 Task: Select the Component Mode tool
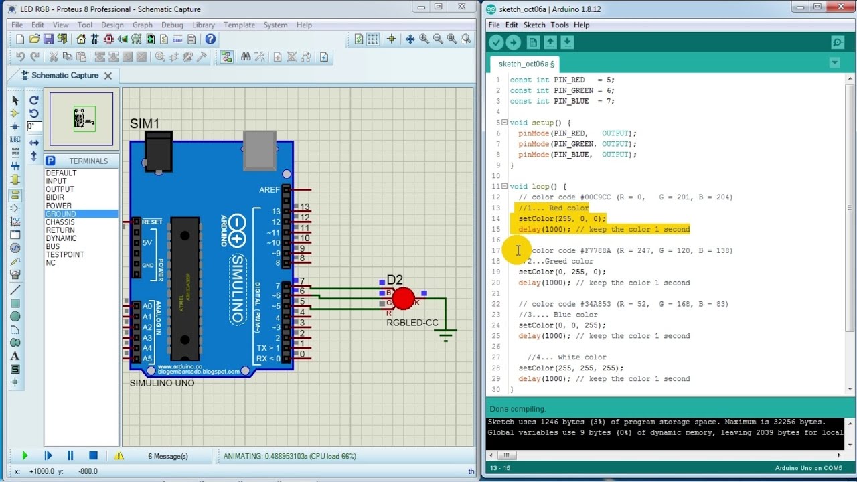[x=15, y=113]
